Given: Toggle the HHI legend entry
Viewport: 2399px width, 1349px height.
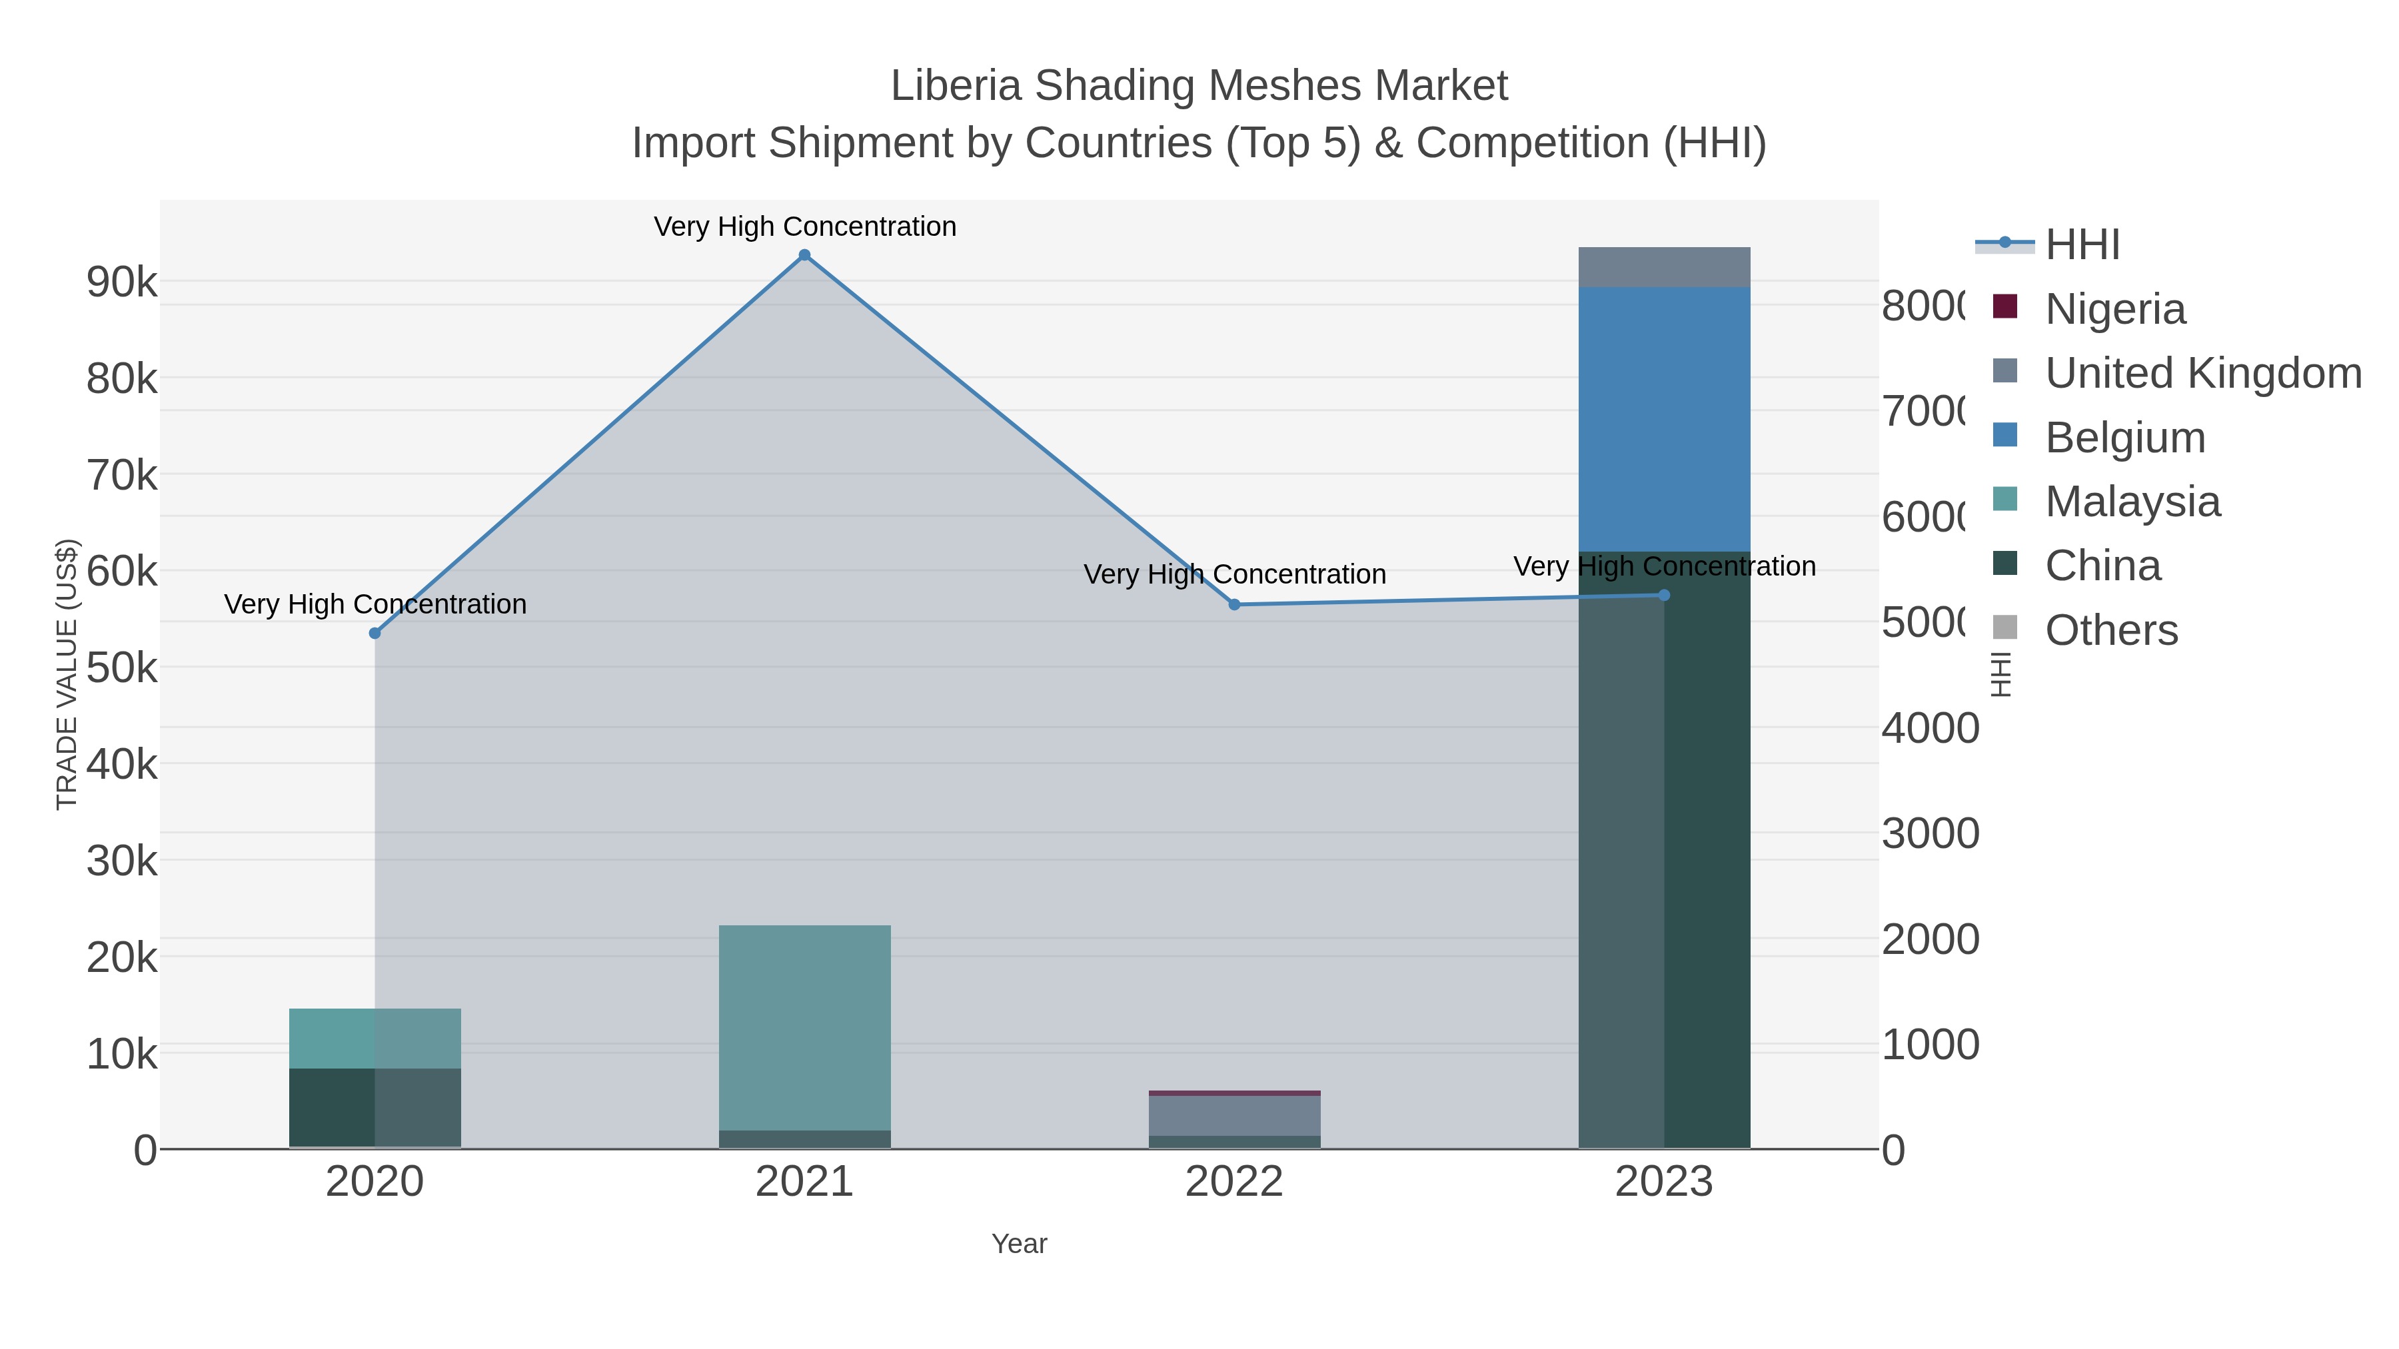Looking at the screenshot, I should coord(2048,244).
